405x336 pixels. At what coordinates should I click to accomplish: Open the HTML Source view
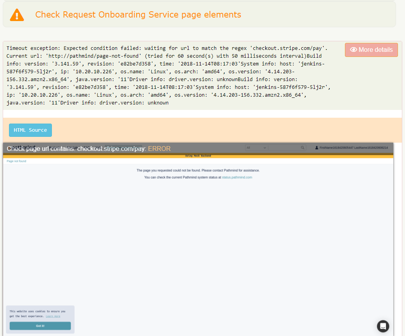point(30,130)
